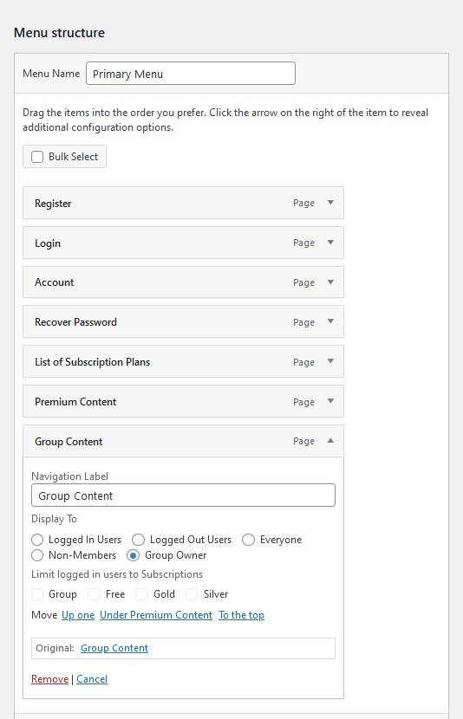The width and height of the screenshot is (463, 719).
Task: Click the To the top link
Action: pos(241,615)
